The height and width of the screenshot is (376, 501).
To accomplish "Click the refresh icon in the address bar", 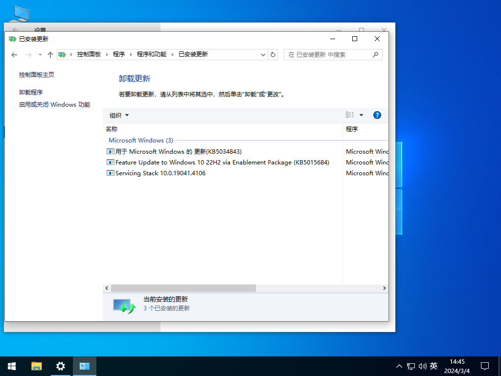I will click(x=273, y=54).
